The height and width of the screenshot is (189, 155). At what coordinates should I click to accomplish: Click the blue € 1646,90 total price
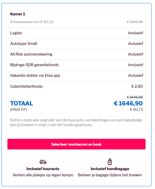click(128, 103)
